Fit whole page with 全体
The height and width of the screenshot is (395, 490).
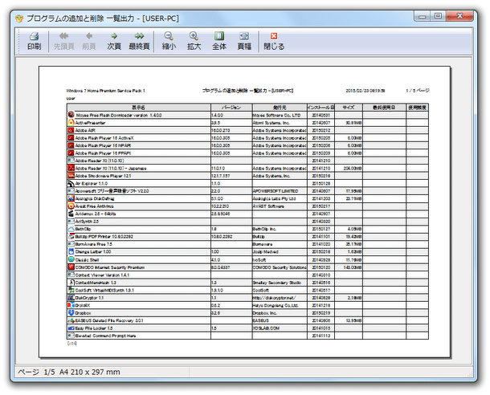[x=219, y=41]
